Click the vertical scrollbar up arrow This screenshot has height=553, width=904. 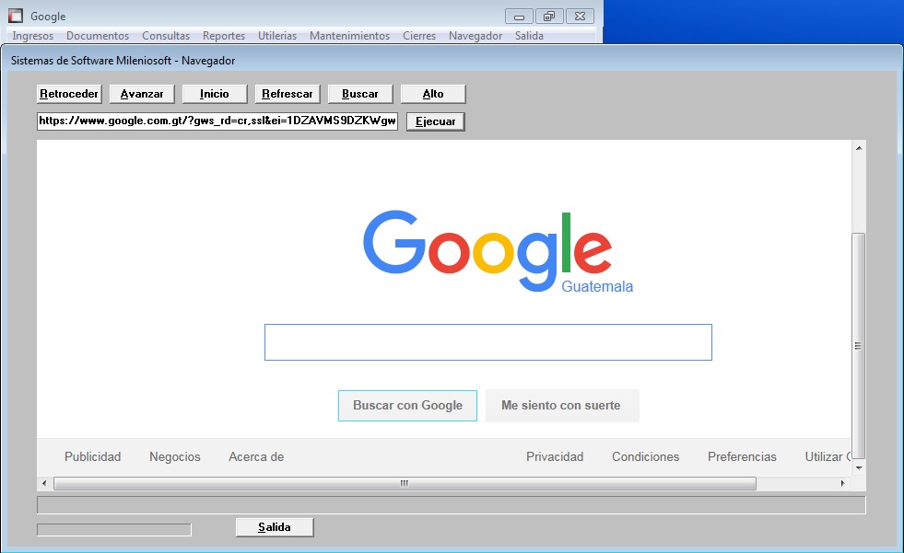[859, 148]
